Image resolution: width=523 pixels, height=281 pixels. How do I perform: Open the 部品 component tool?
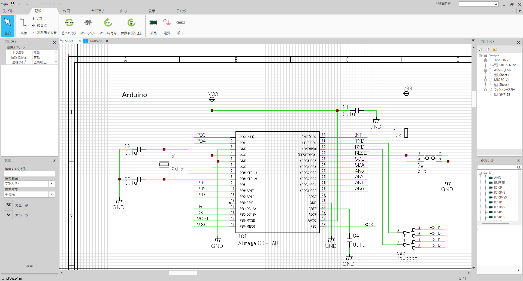153,26
